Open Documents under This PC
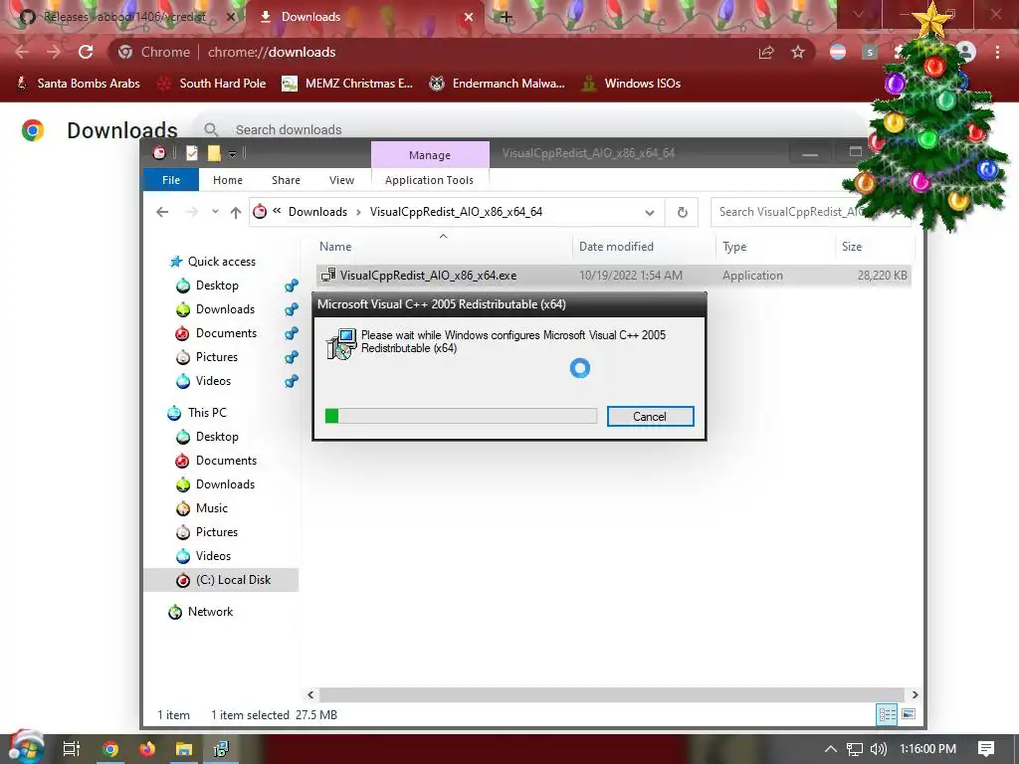Viewport: 1019px width, 764px height. 216,461
